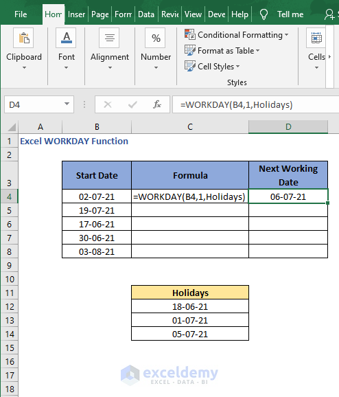The image size is (339, 397).
Task: Select the Formula header cell
Action: (x=190, y=175)
